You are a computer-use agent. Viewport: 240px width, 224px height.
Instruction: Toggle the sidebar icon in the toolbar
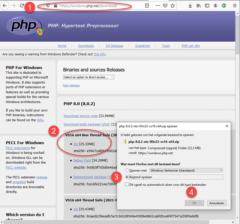point(207,6)
